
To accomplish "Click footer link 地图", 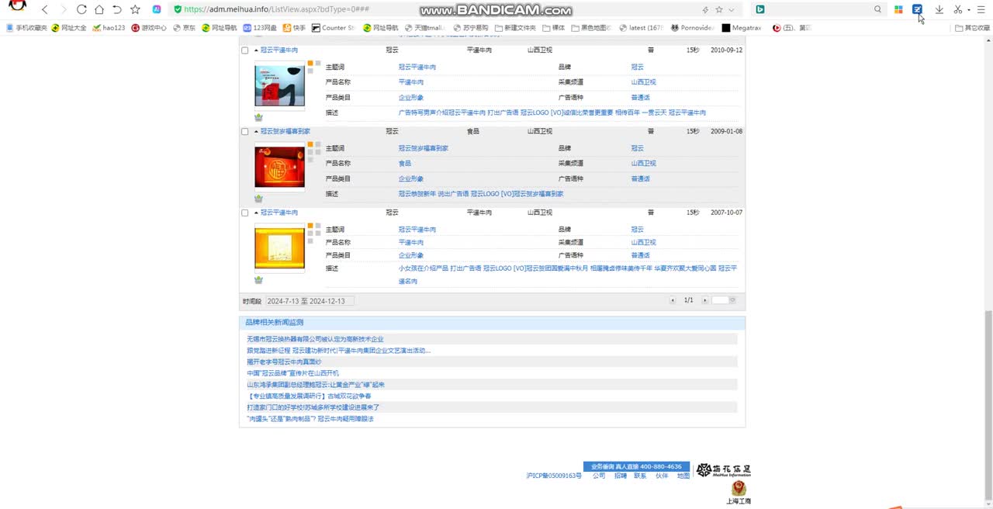I will coord(683,476).
